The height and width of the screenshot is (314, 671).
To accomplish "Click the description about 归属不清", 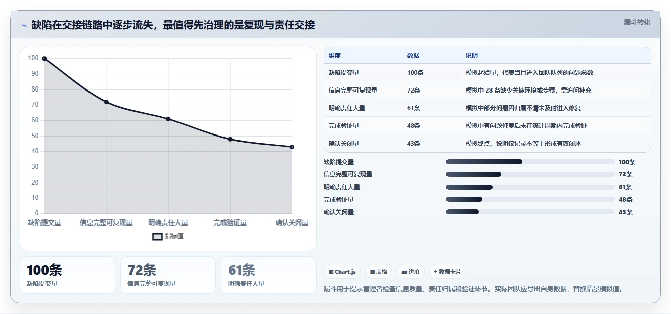I will [523, 108].
